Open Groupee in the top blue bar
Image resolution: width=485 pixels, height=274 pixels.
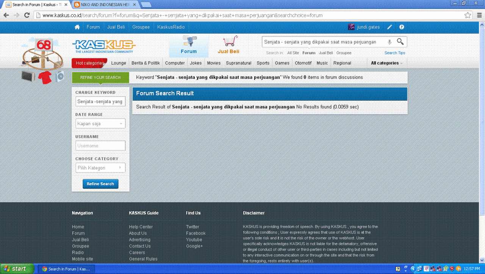141,27
